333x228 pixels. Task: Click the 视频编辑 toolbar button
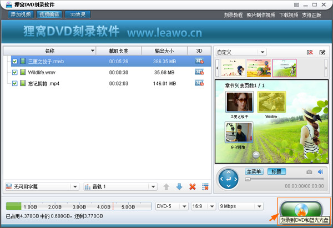click(49, 14)
